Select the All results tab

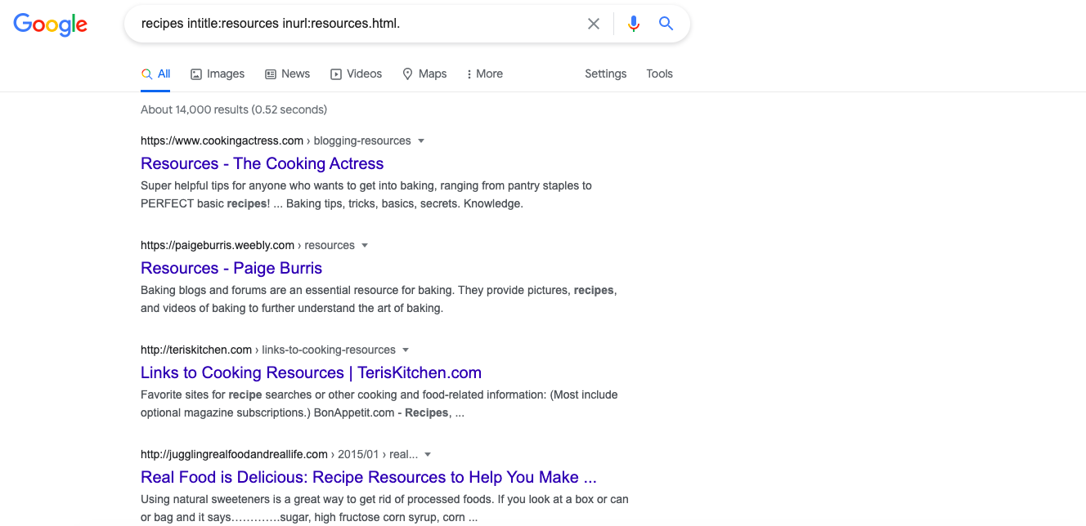click(155, 74)
